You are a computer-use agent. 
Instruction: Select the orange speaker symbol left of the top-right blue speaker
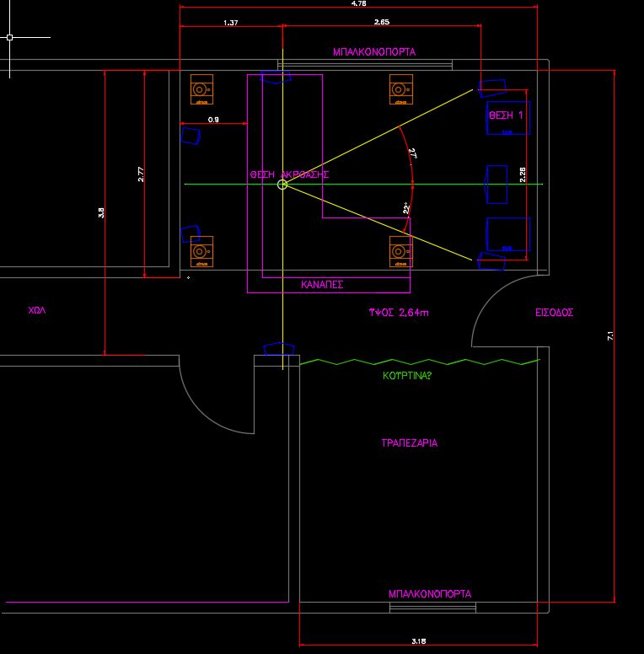pyautogui.click(x=401, y=89)
